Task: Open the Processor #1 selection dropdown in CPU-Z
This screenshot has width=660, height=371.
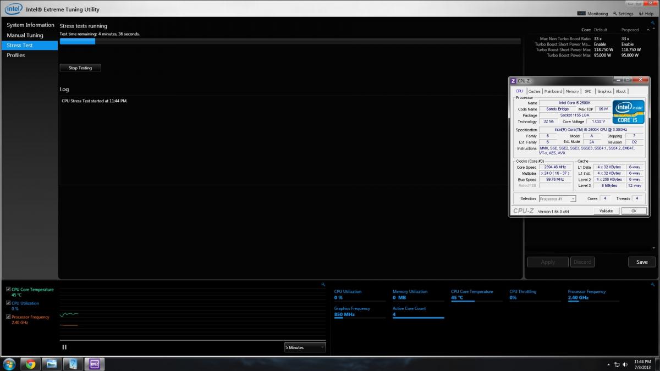Action: click(x=557, y=198)
